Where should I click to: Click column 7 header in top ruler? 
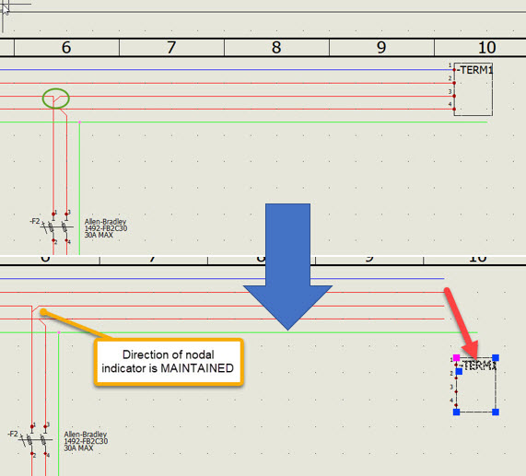[171, 48]
